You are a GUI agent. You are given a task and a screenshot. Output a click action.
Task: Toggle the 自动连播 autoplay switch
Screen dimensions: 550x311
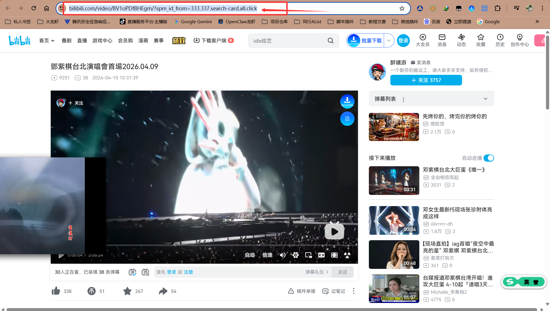tap(489, 158)
